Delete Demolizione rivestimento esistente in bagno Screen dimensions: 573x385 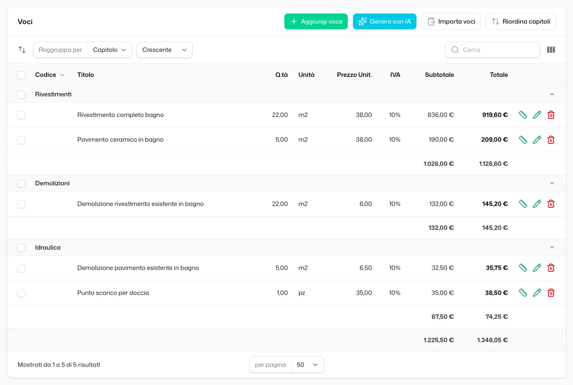click(551, 204)
